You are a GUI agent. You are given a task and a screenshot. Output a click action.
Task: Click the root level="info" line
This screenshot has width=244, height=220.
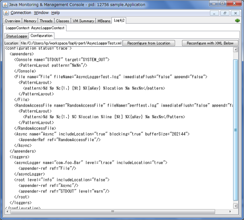[x=62, y=180]
